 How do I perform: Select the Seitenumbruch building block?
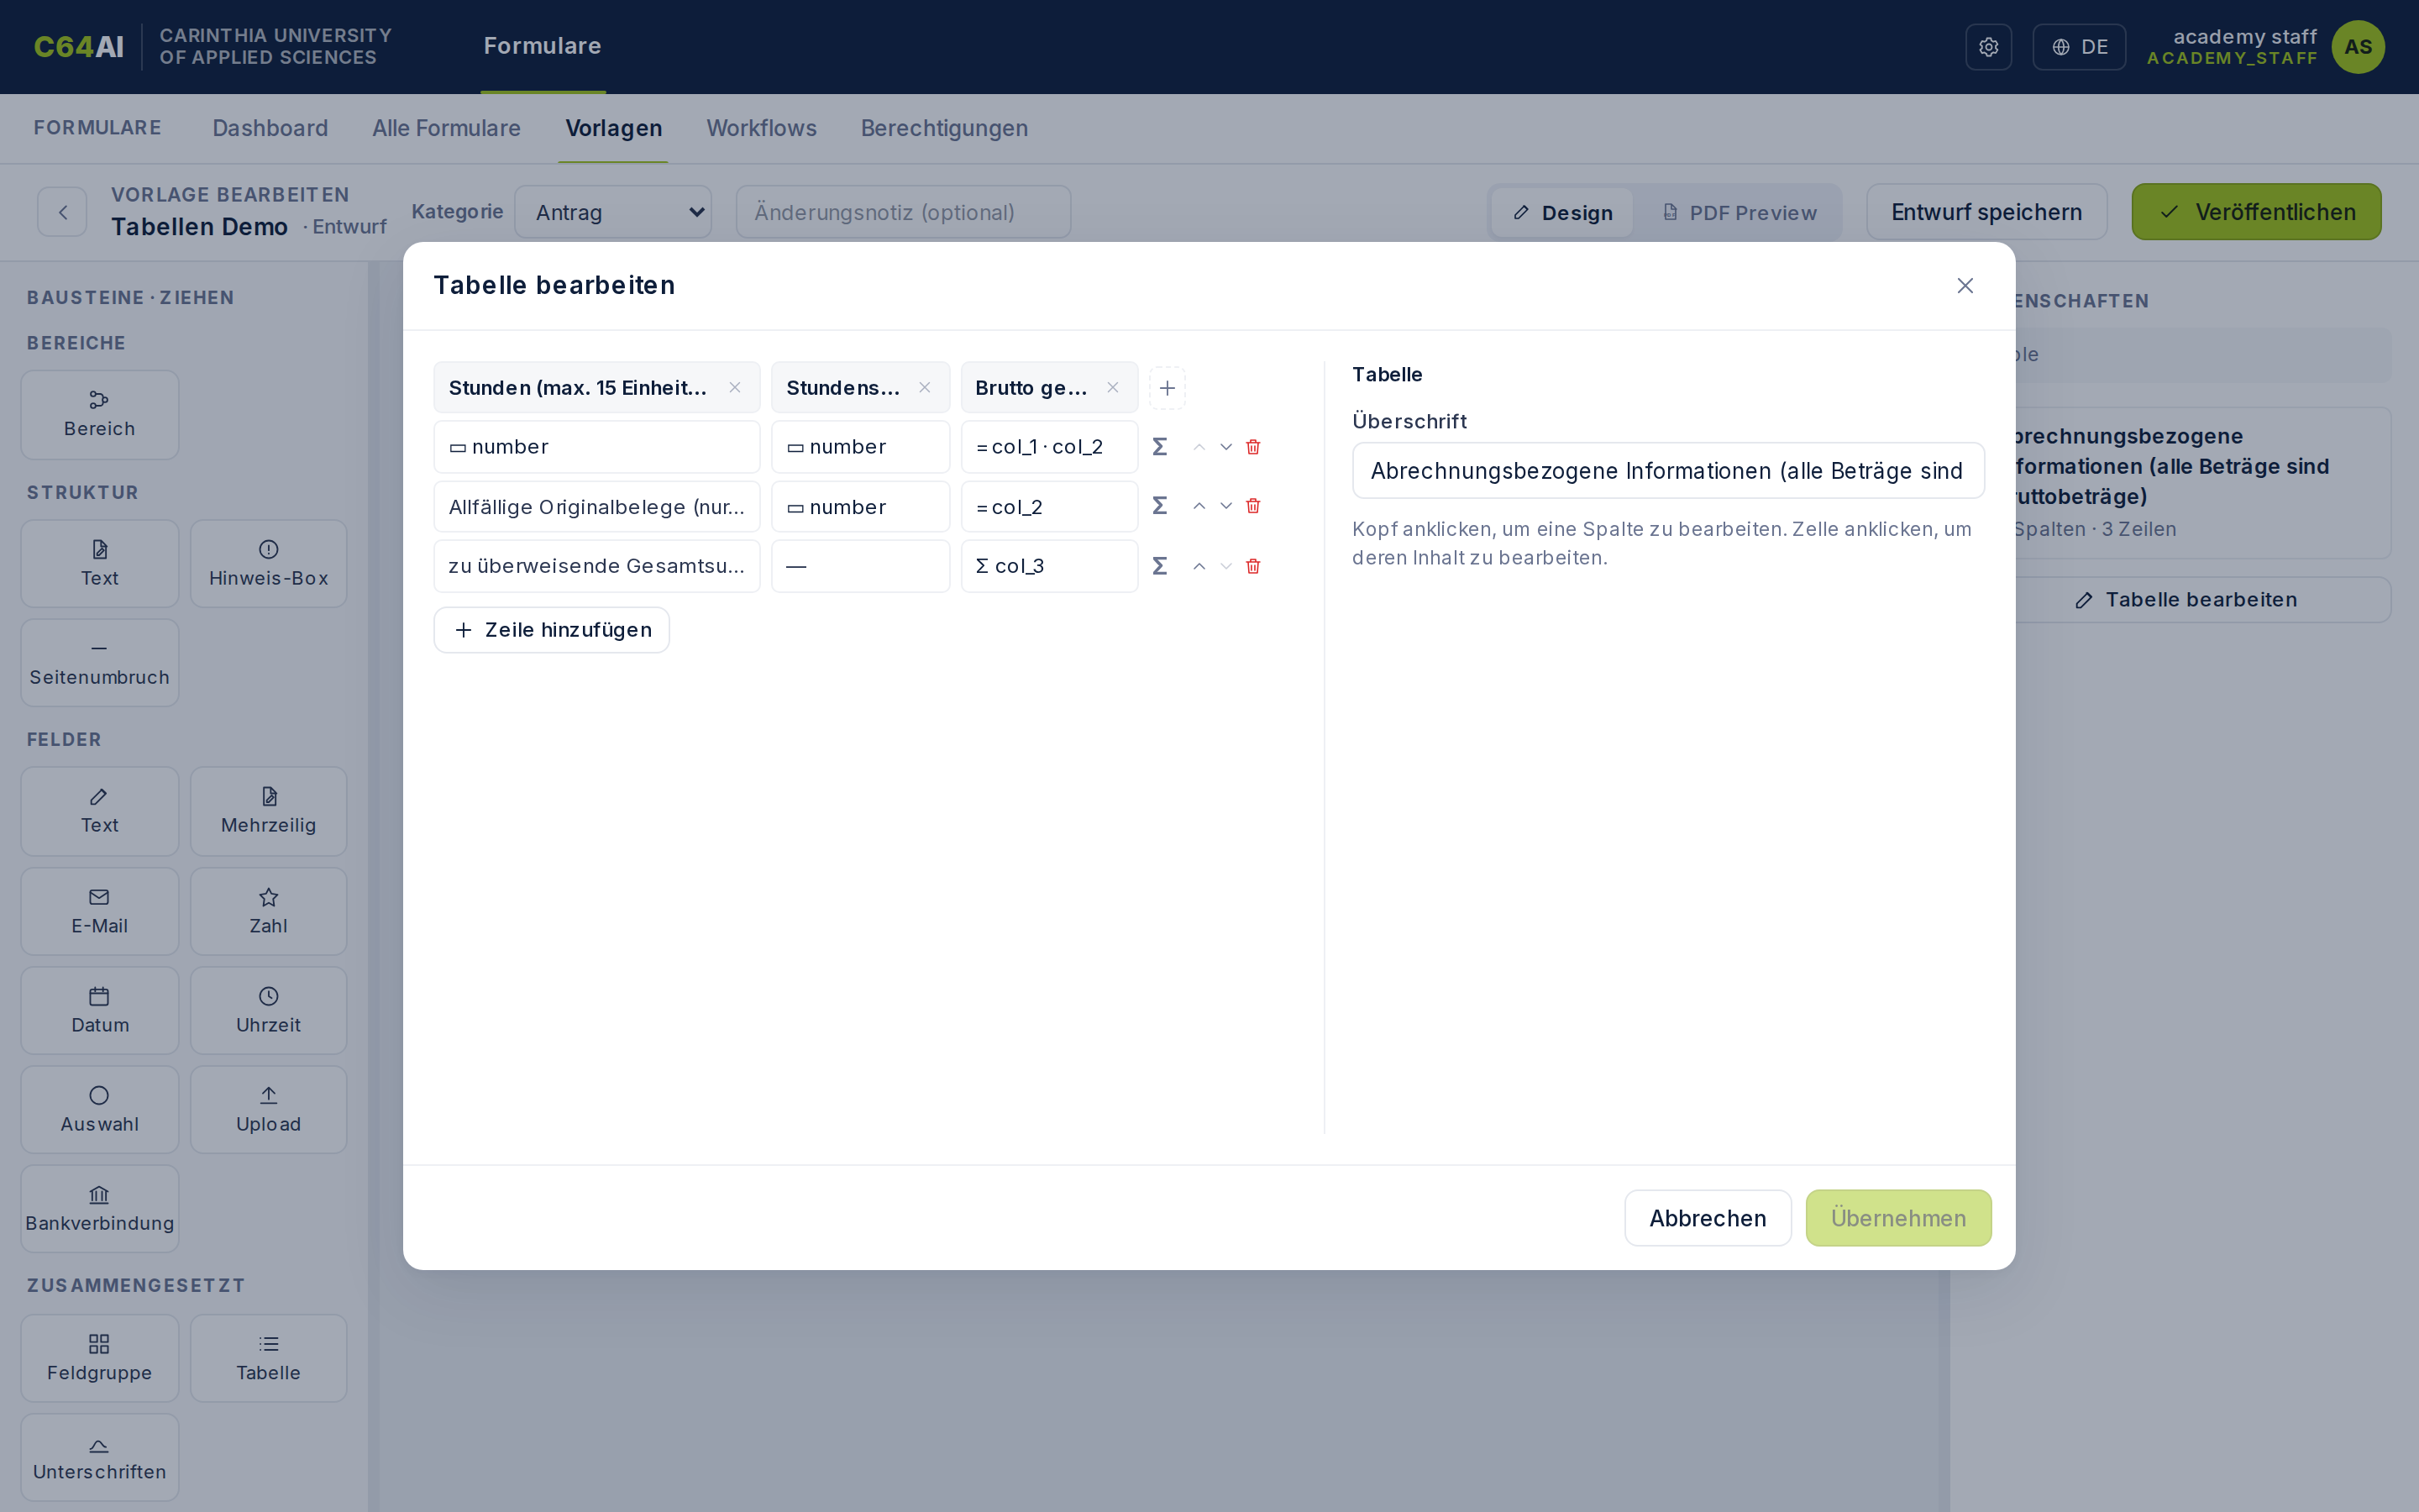tap(100, 663)
